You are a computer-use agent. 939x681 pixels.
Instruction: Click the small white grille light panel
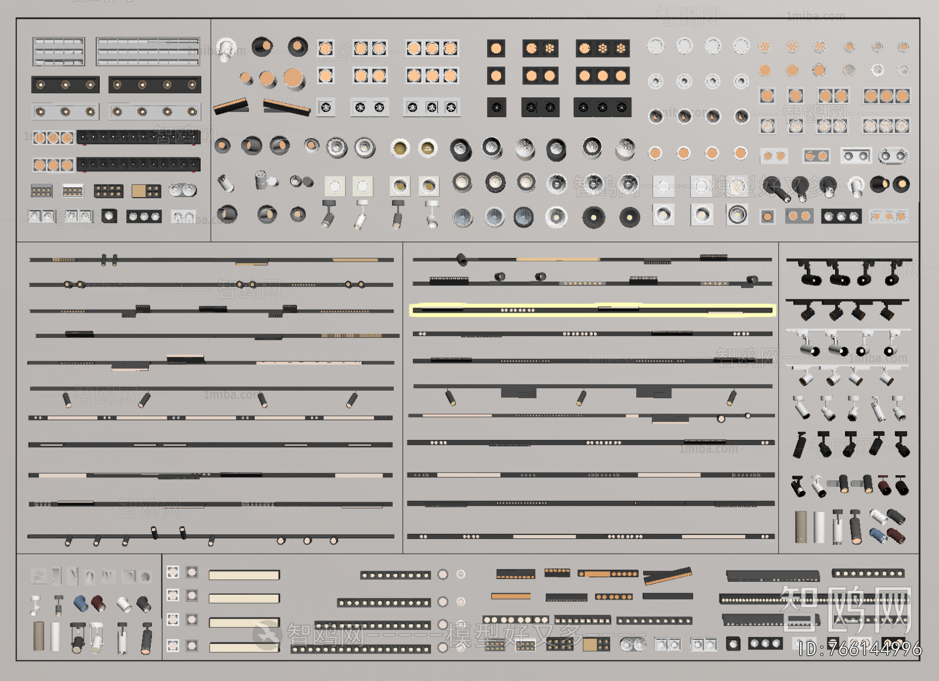(x=59, y=52)
